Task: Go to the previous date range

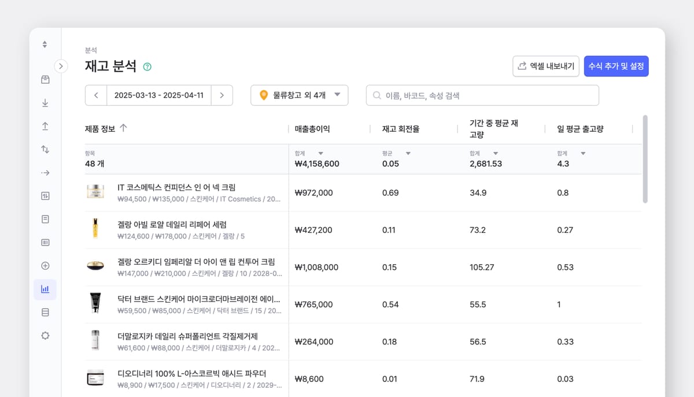Action: [96, 95]
